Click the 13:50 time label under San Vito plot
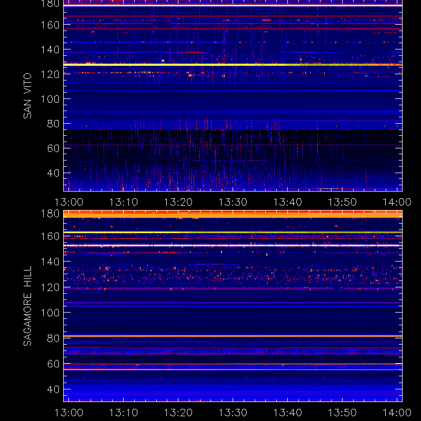 click(343, 202)
